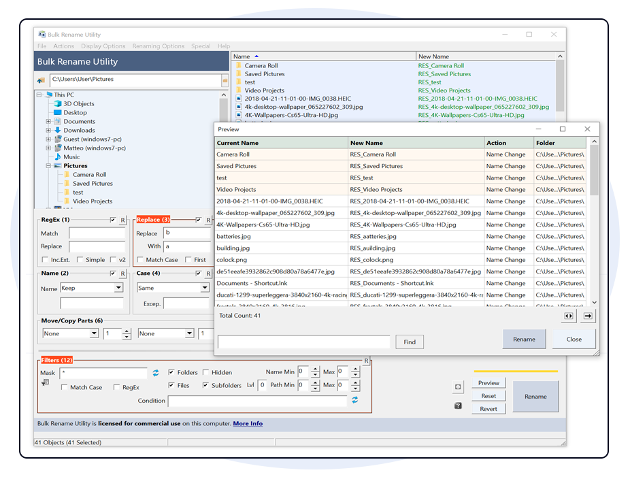Click the expand window icon left of the Preview button

point(458,387)
